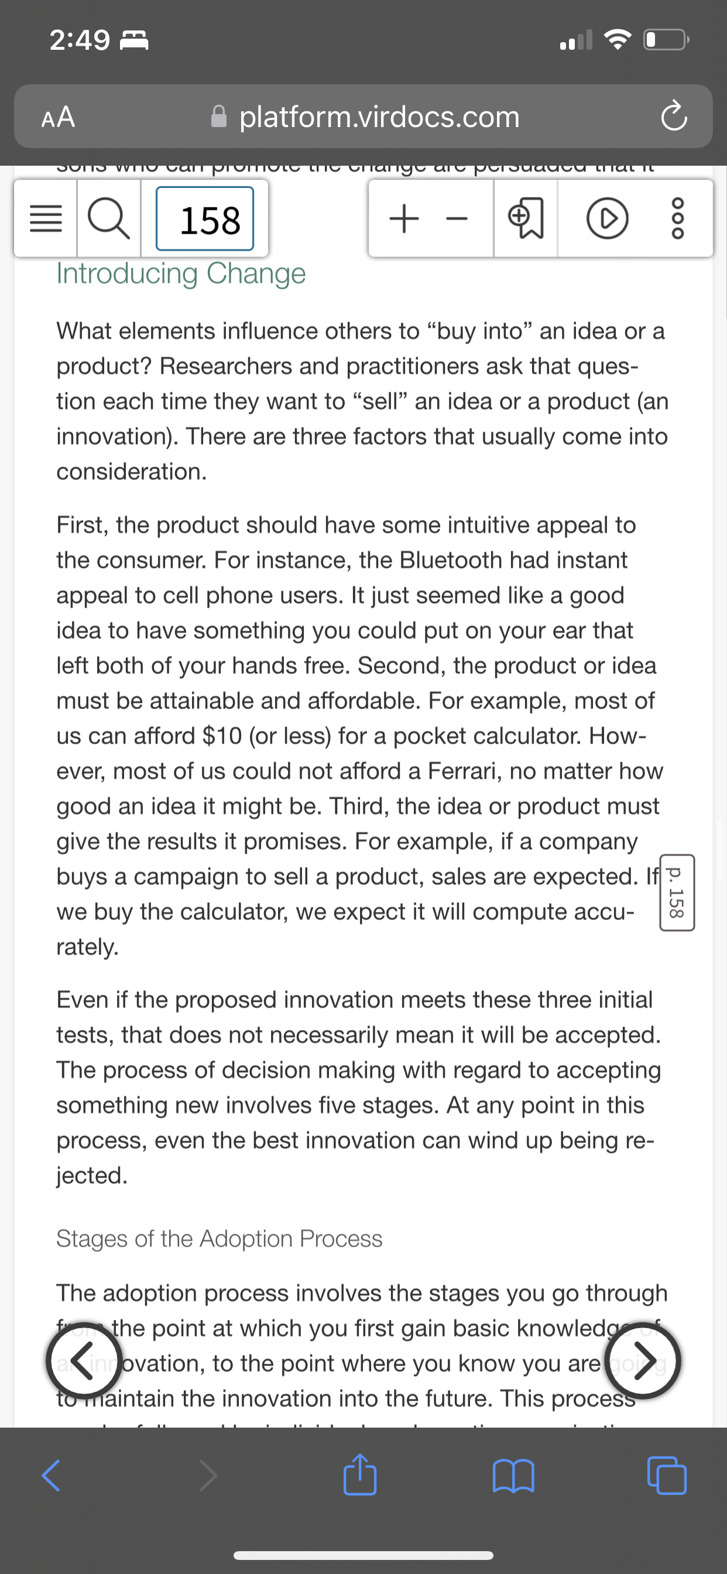Viewport: 727px width, 1574px height.
Task: Decrease text size with minus icon
Action: pyautogui.click(x=457, y=219)
